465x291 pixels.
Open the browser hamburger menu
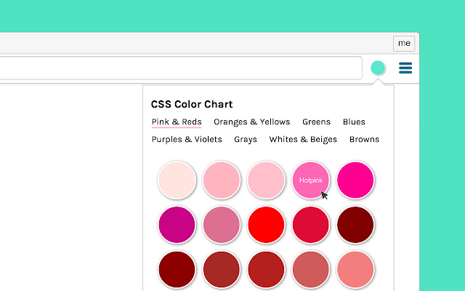(405, 68)
